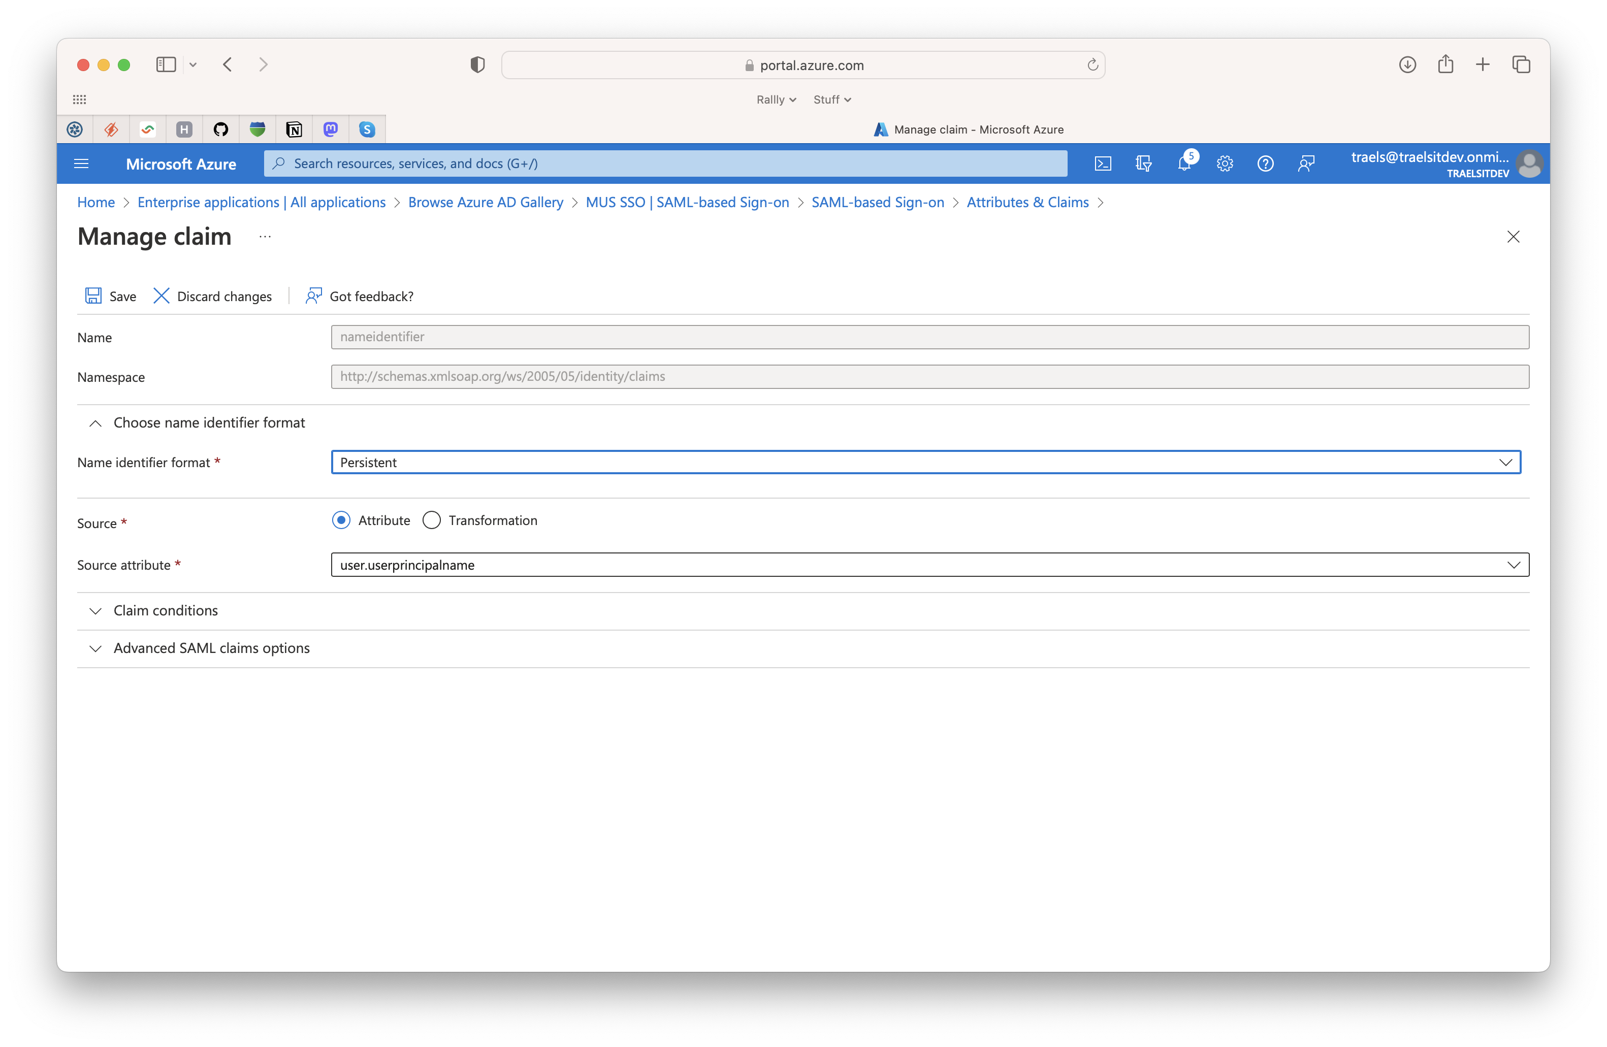Open the Directories and subscriptions filter icon
The image size is (1607, 1047).
[1143, 163]
